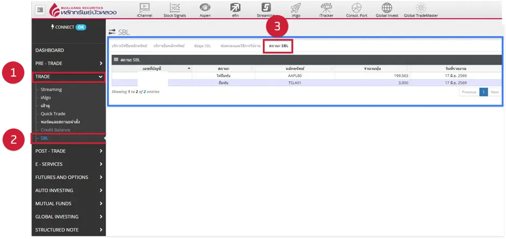Click page 1 pagination button

tap(483, 92)
